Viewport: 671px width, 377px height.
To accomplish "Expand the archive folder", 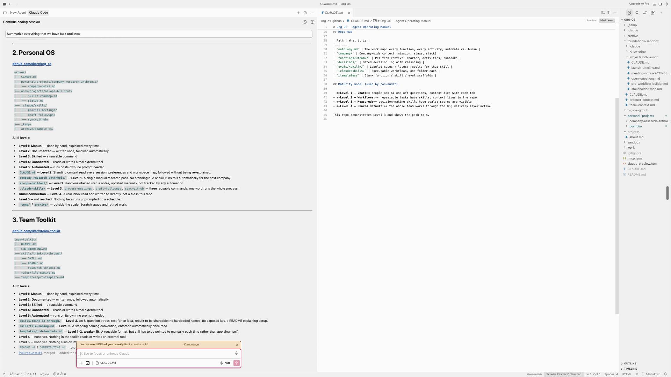I will [x=645, y=36].
